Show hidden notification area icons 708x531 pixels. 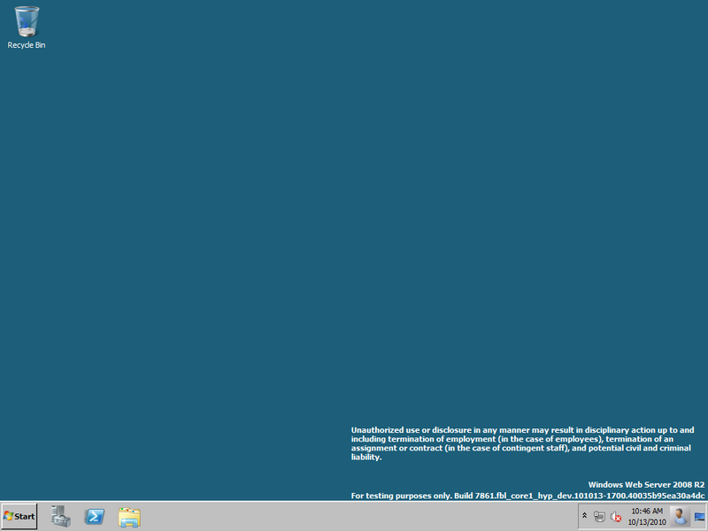coord(584,516)
